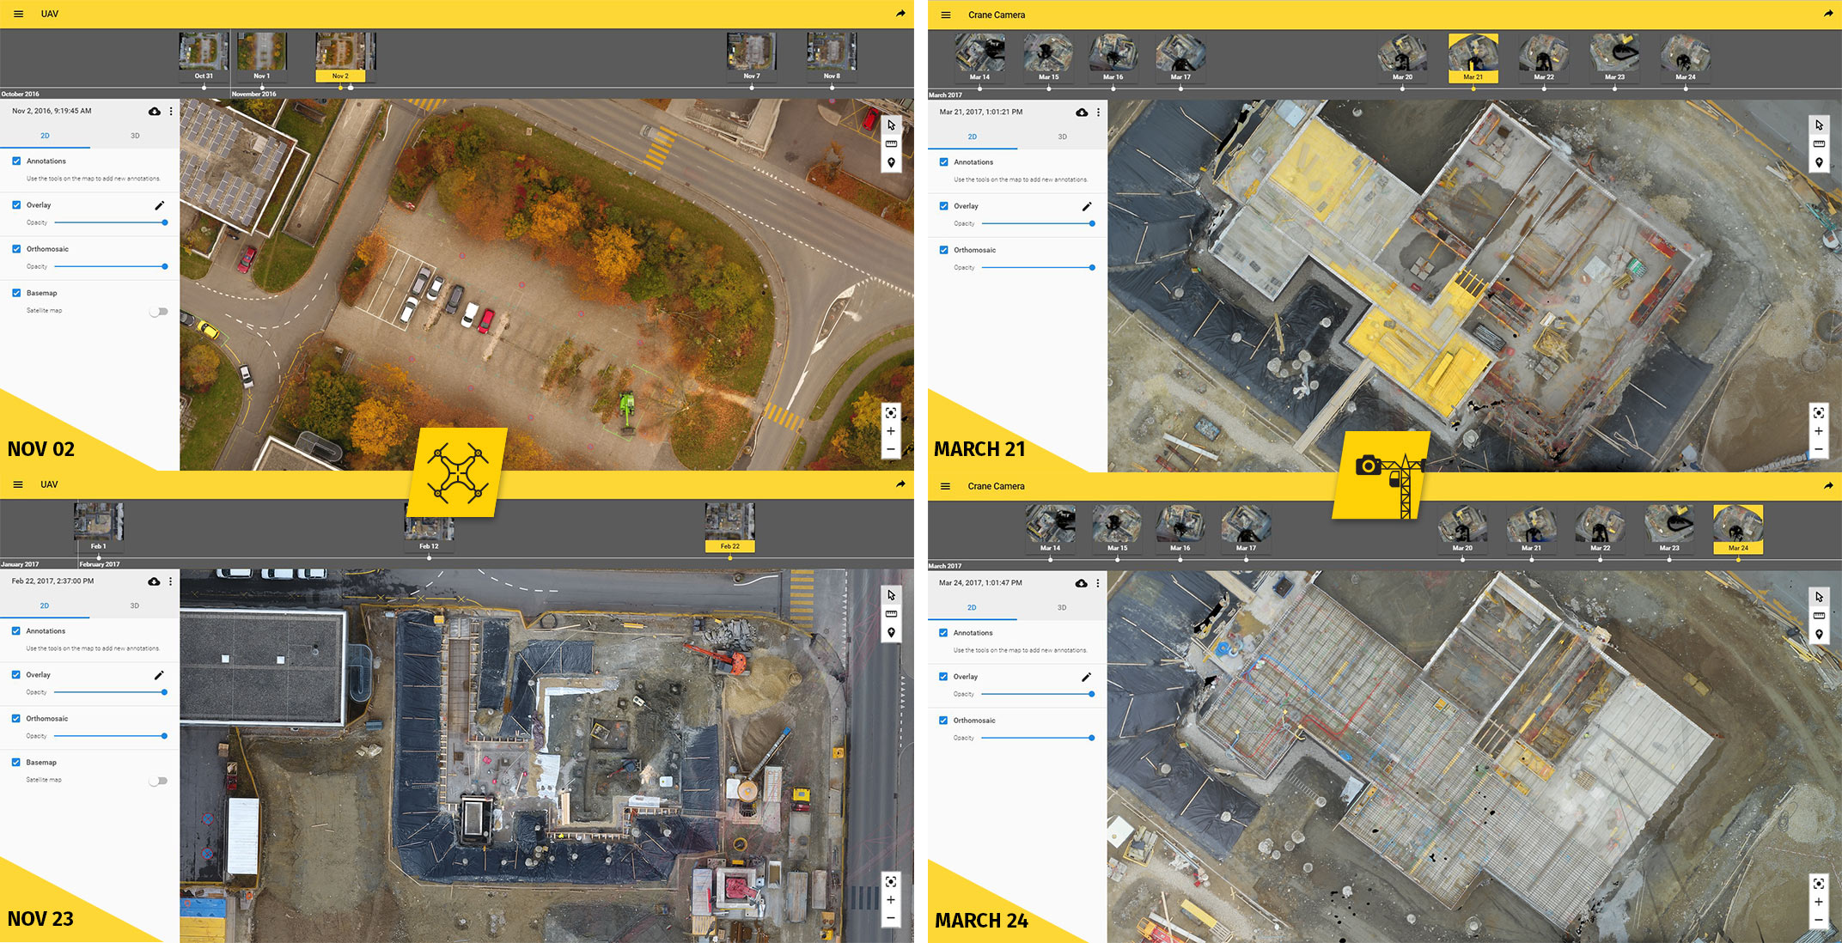Switch to 3D tab in Mar 24, 2017 panel
1842x943 pixels.
[x=1062, y=607]
